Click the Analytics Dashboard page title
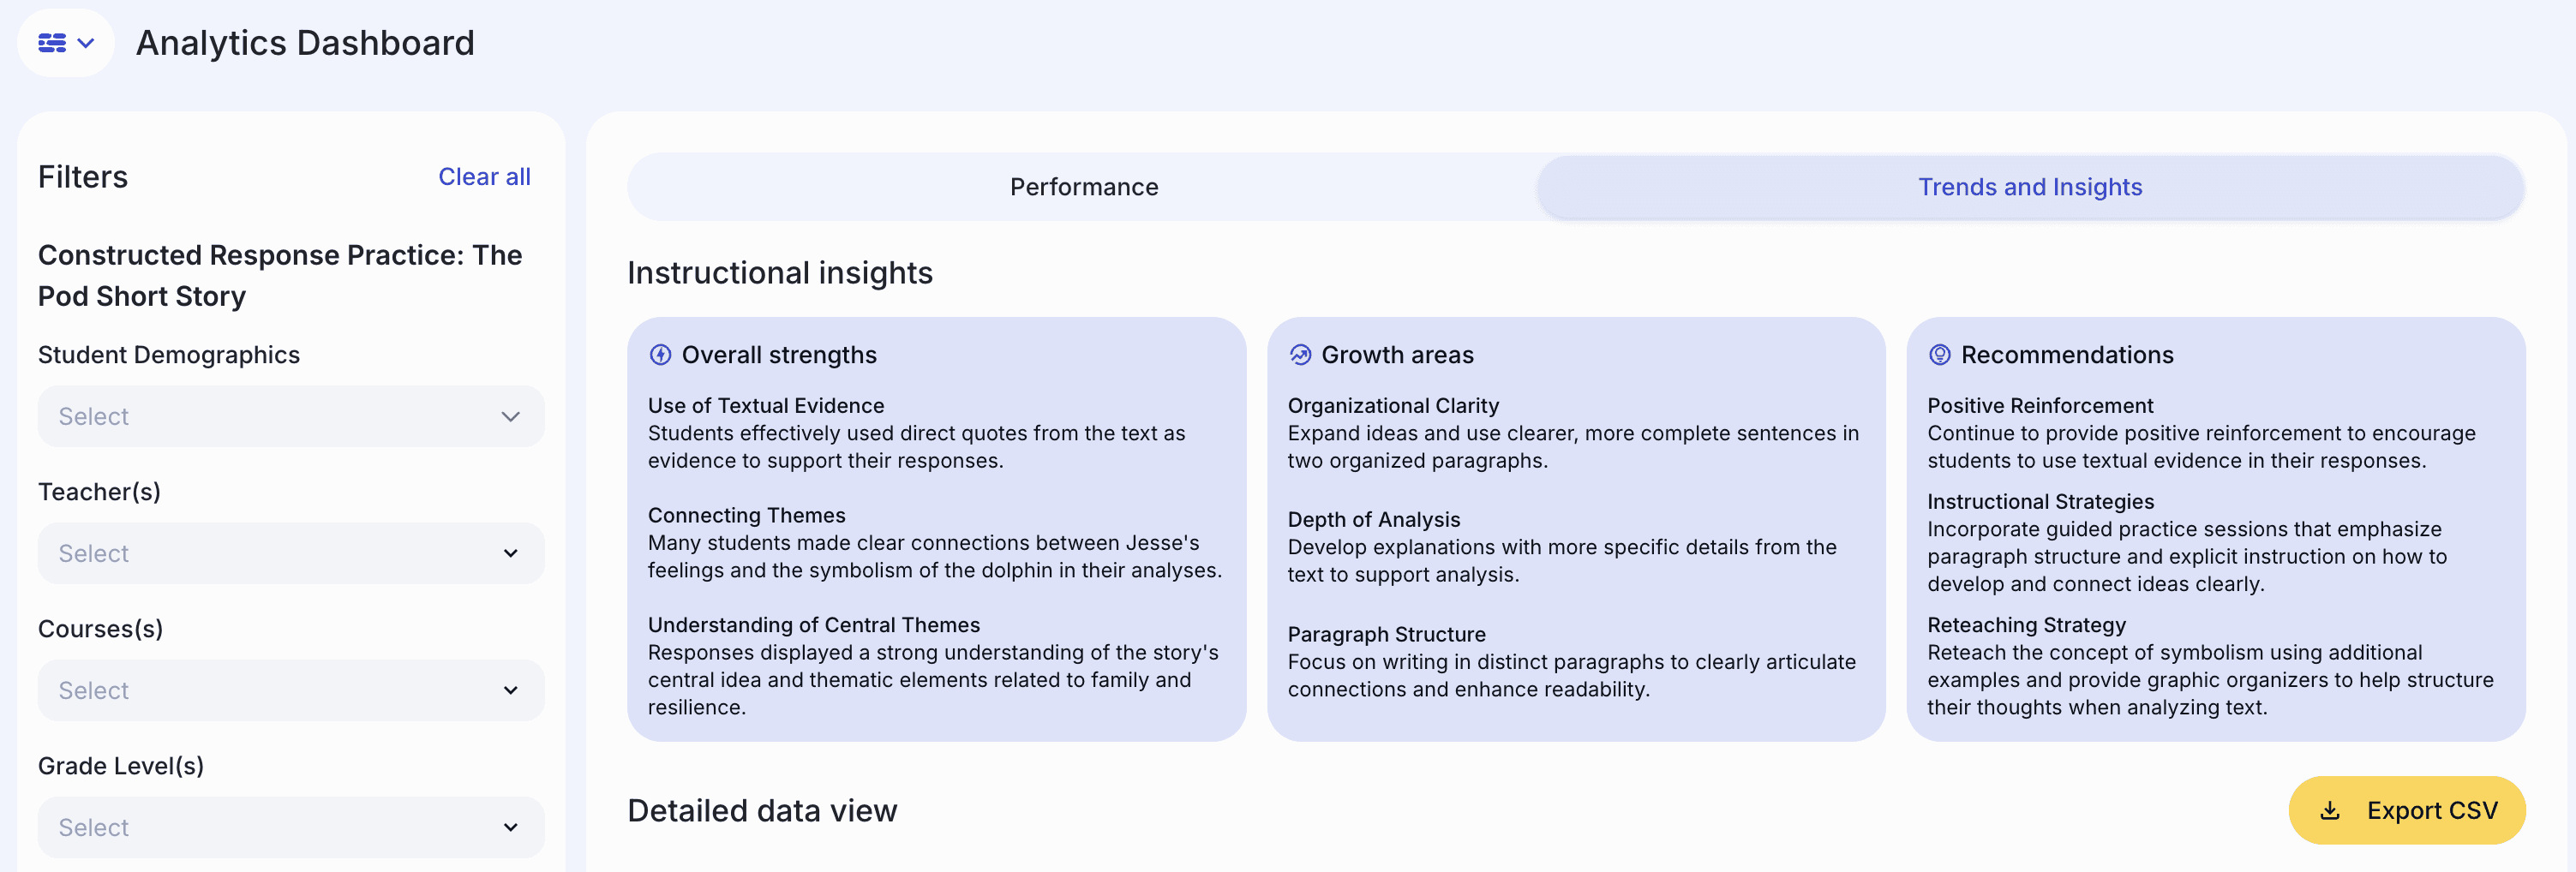2576x872 pixels. (x=305, y=43)
